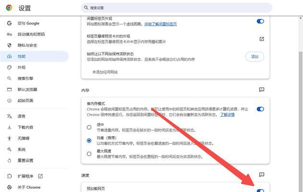This screenshot has width=303, height=192.
Task: Click the browser window icon for 默认浏览器
Action: tap(9, 89)
